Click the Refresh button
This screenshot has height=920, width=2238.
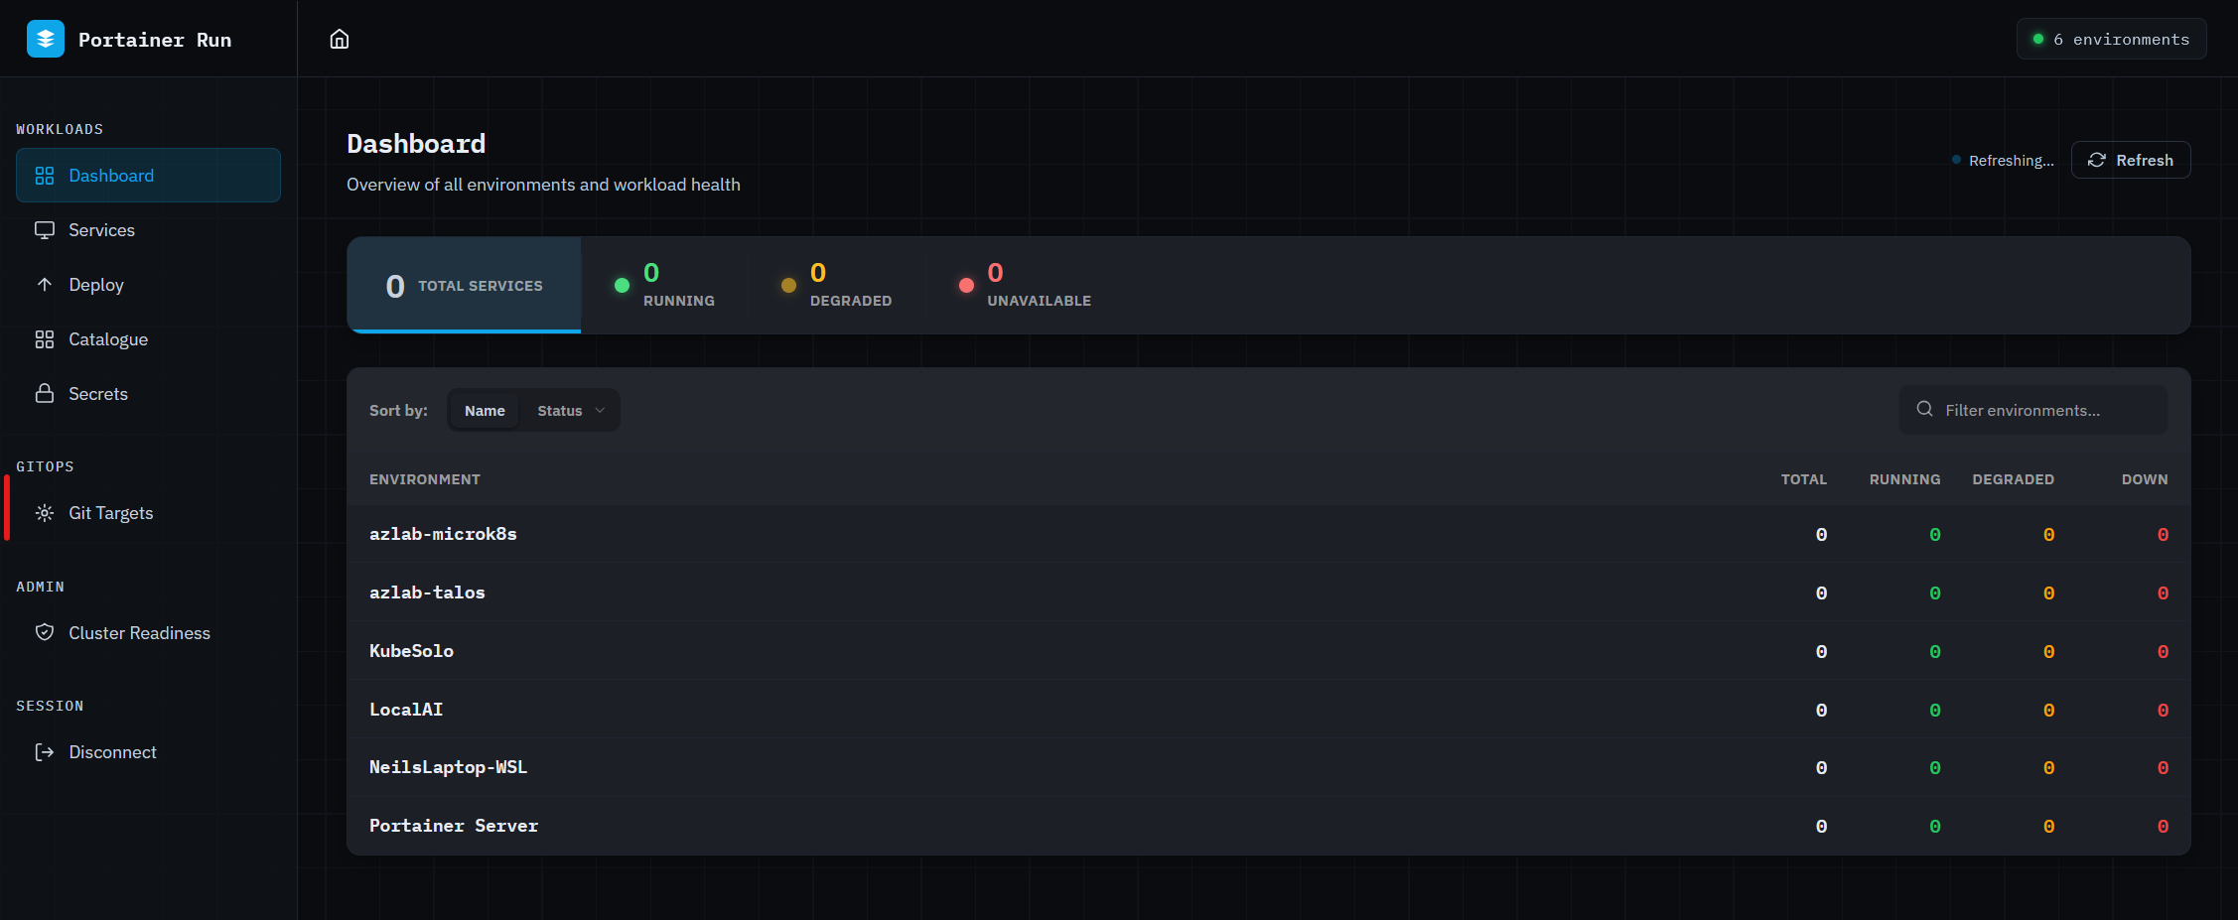[2131, 160]
